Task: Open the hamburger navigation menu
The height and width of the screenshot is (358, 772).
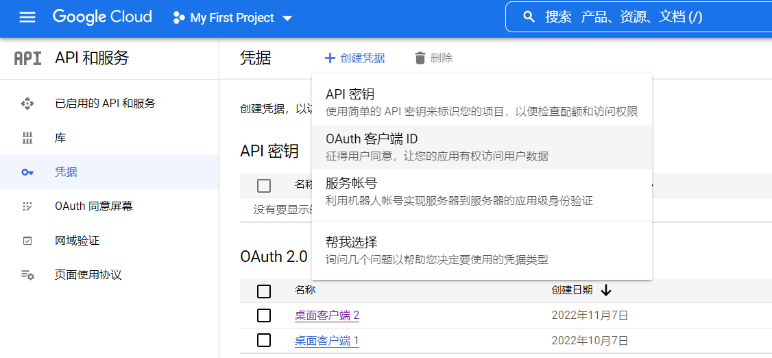Action: pos(27,18)
